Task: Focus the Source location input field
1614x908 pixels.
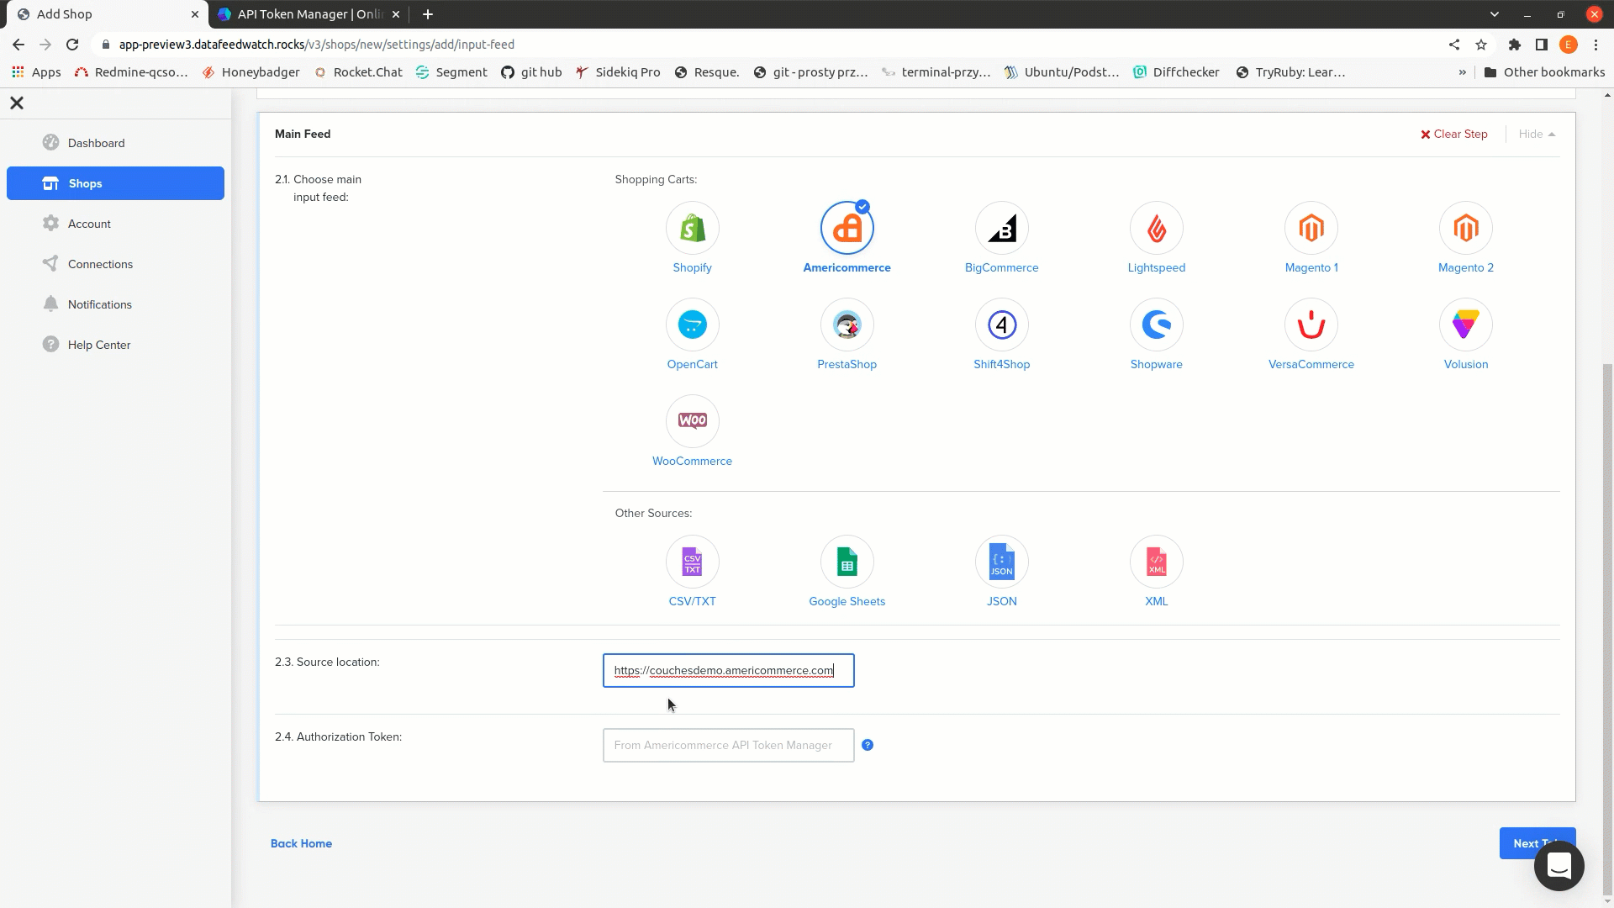Action: [x=728, y=670]
